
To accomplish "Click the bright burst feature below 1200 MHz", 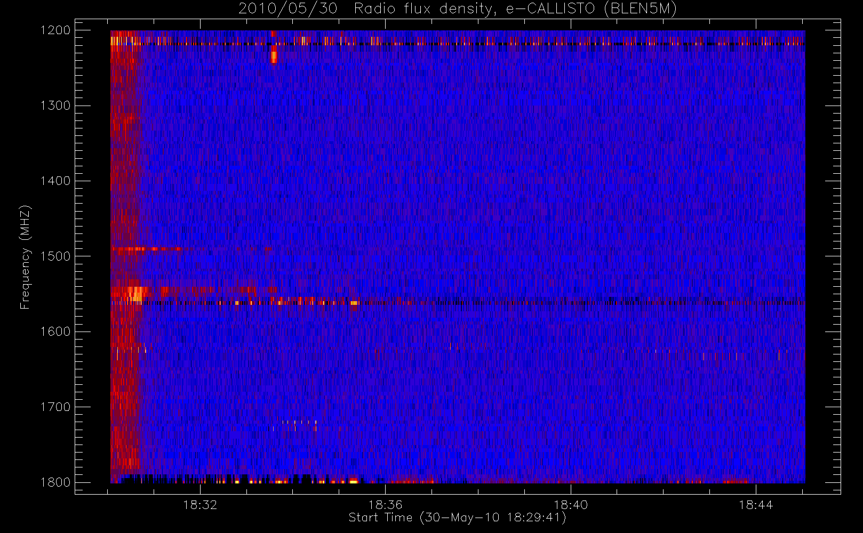I will [274, 55].
